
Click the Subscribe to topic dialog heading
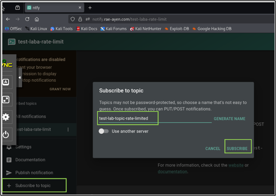tap(121, 91)
